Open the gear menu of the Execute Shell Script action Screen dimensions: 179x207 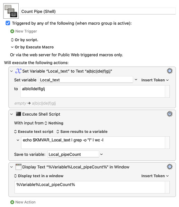[x=170, y=114]
